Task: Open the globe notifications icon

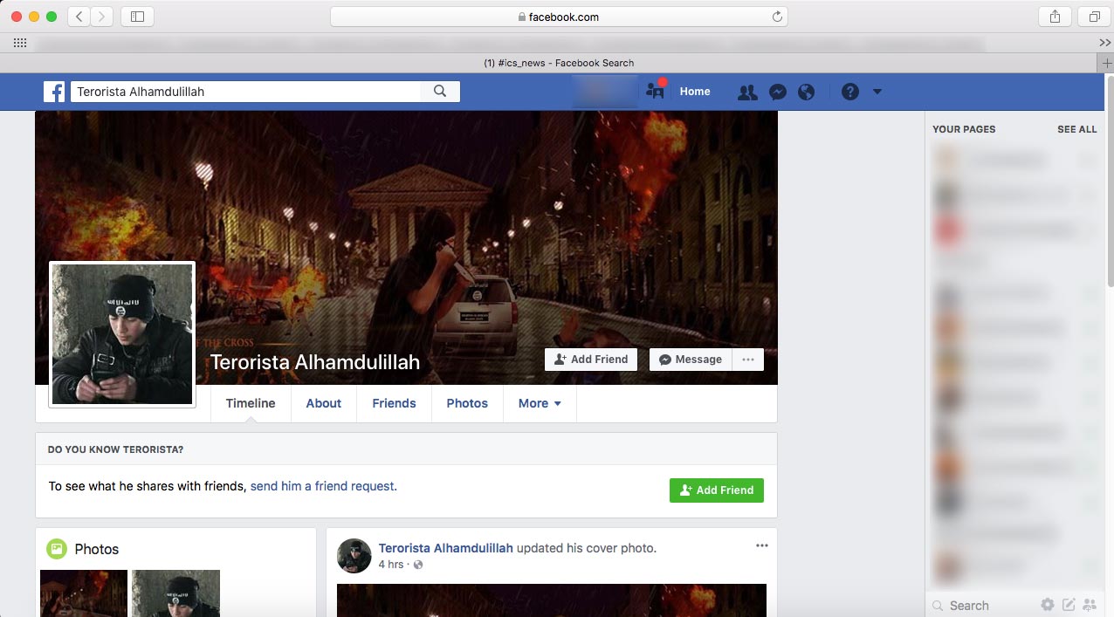Action: [806, 92]
